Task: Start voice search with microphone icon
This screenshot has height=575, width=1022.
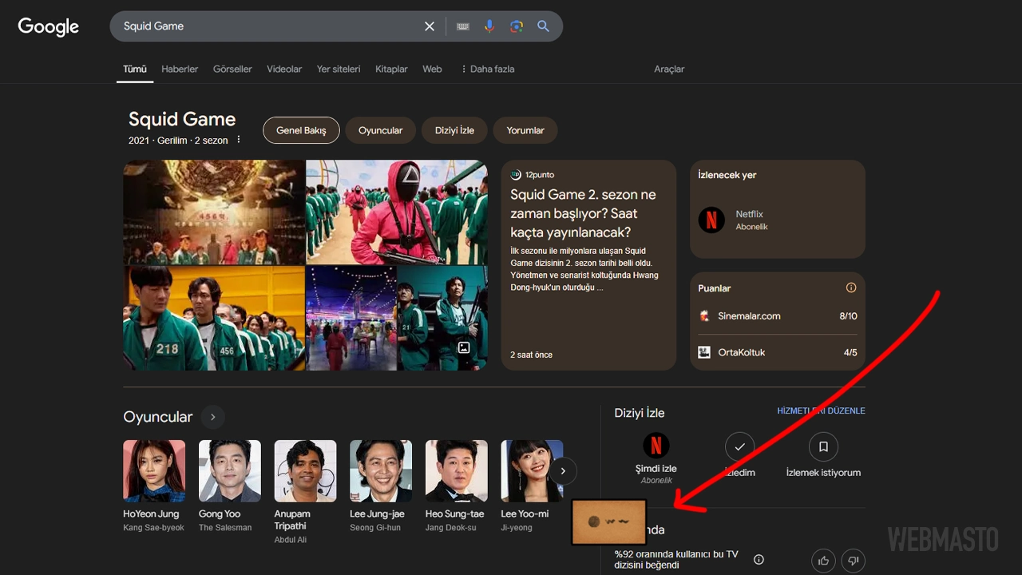Action: 489,26
